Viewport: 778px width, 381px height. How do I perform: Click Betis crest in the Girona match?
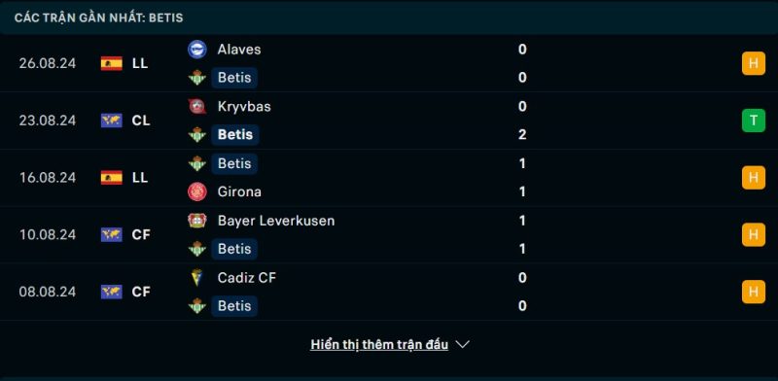[197, 163]
